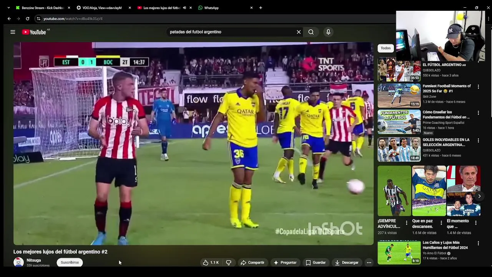Image resolution: width=492 pixels, height=277 pixels.
Task: Open Funniest Football Moments thumbnail
Action: pos(399,95)
